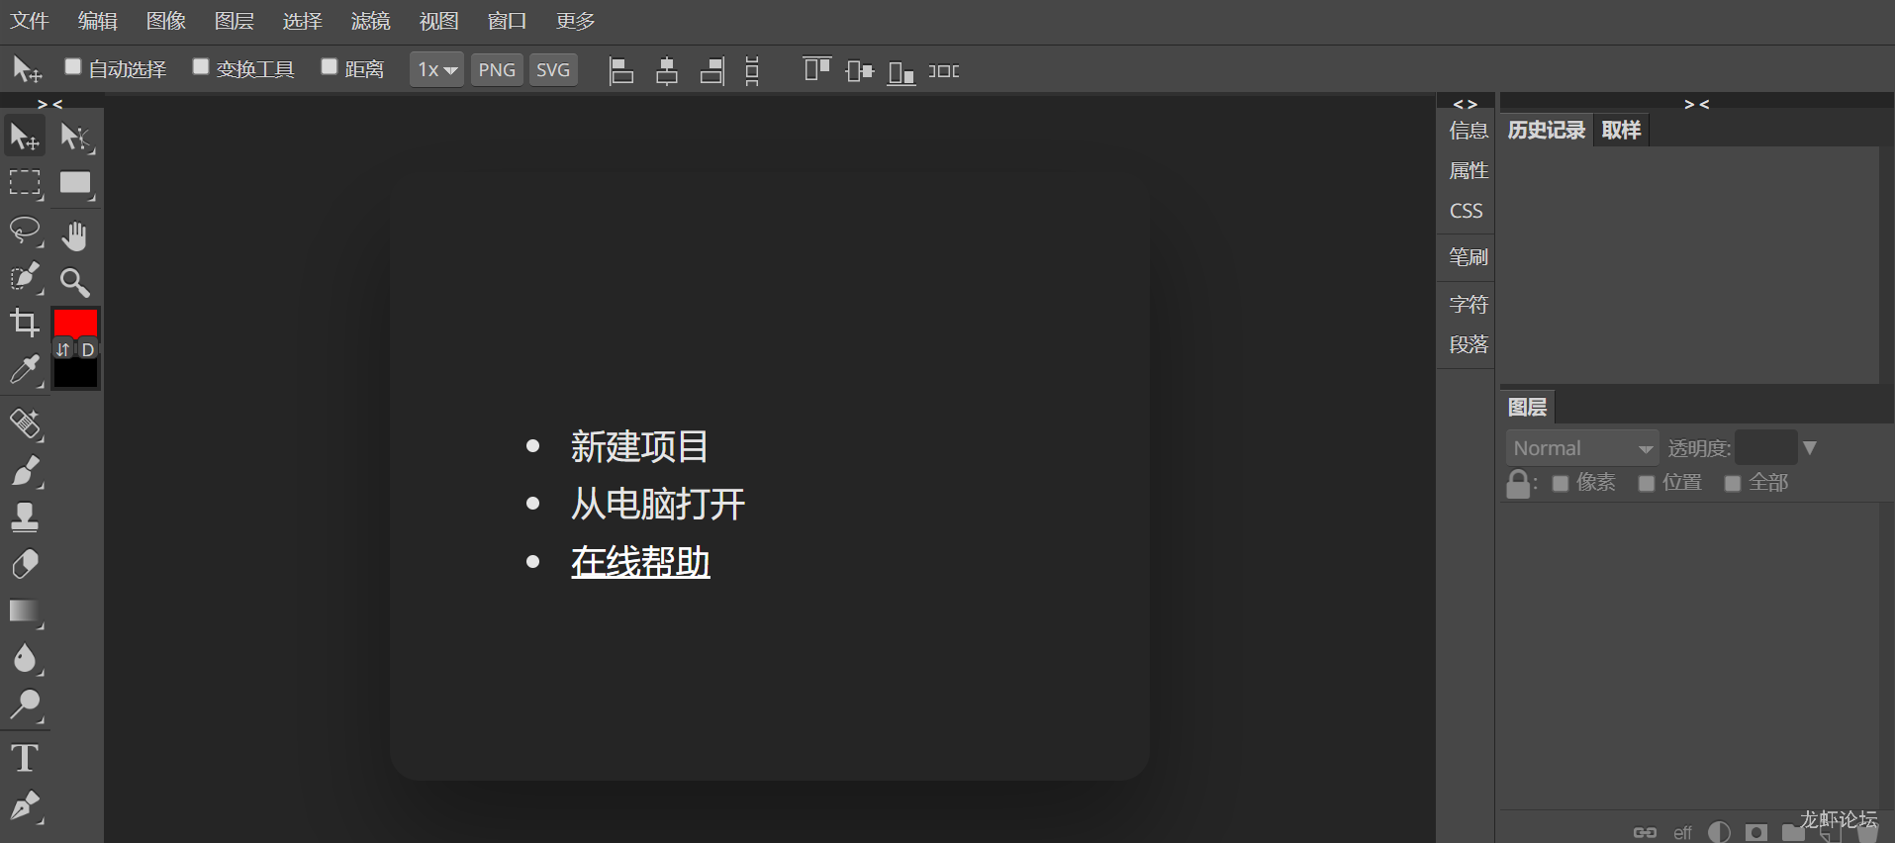Select the Clone Stamp tool
The image size is (1895, 843).
click(25, 516)
